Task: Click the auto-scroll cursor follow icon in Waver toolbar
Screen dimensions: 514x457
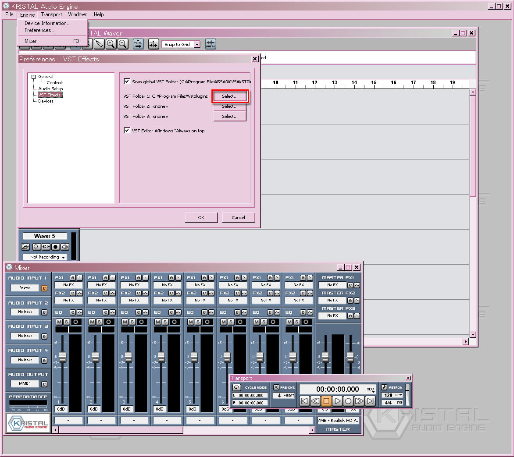Action: [x=138, y=44]
